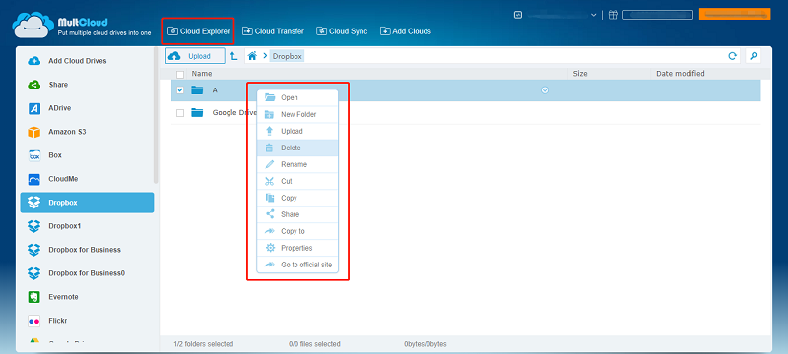The height and width of the screenshot is (354, 788).
Task: Open the Add Clouds tab
Action: [406, 31]
